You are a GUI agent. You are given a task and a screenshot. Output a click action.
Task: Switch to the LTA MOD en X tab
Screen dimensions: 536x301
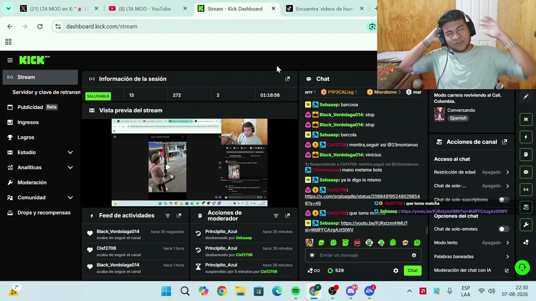60,9
